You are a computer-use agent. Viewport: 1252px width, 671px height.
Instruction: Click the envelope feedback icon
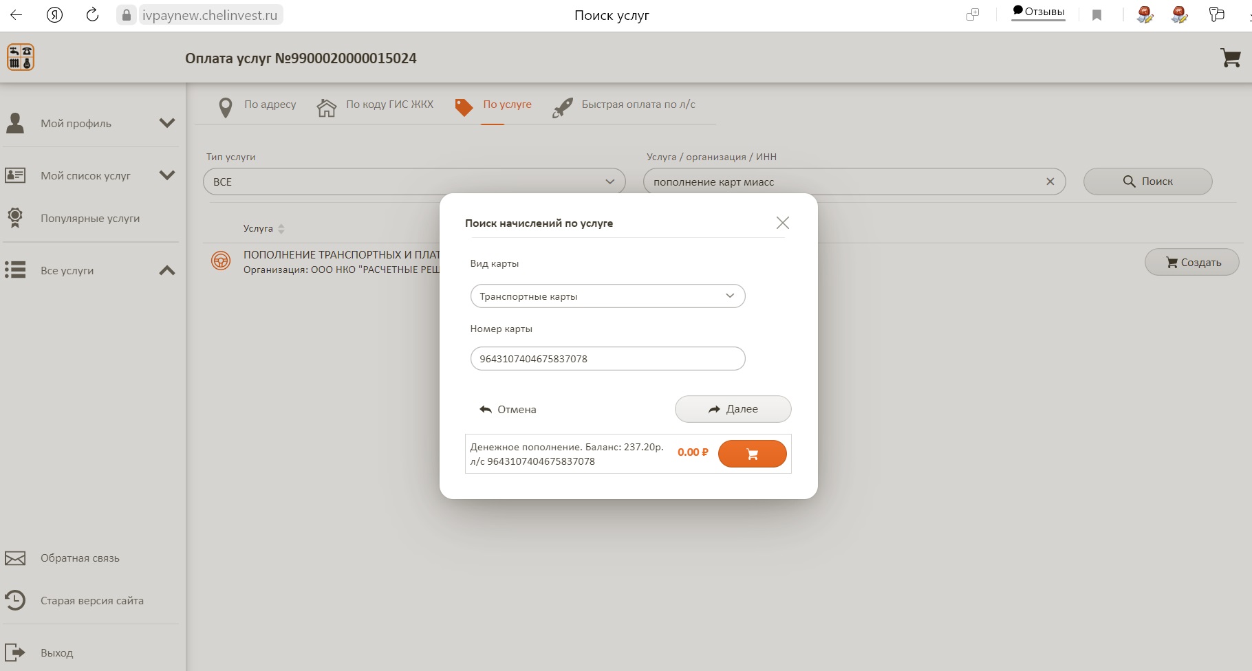15,558
